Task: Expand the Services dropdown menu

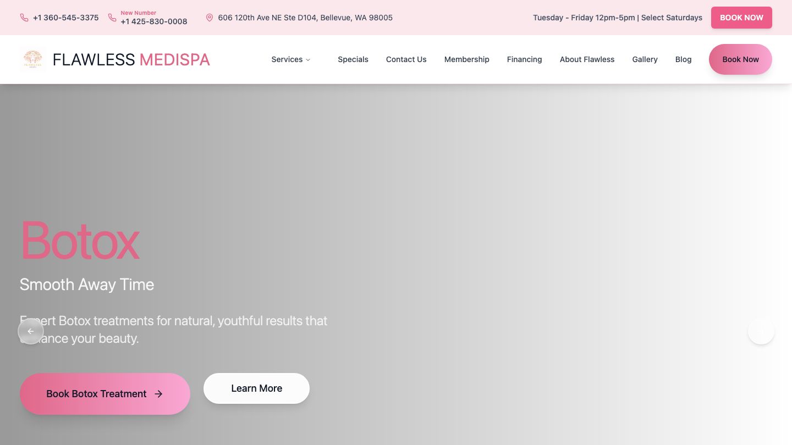Action: [291, 59]
